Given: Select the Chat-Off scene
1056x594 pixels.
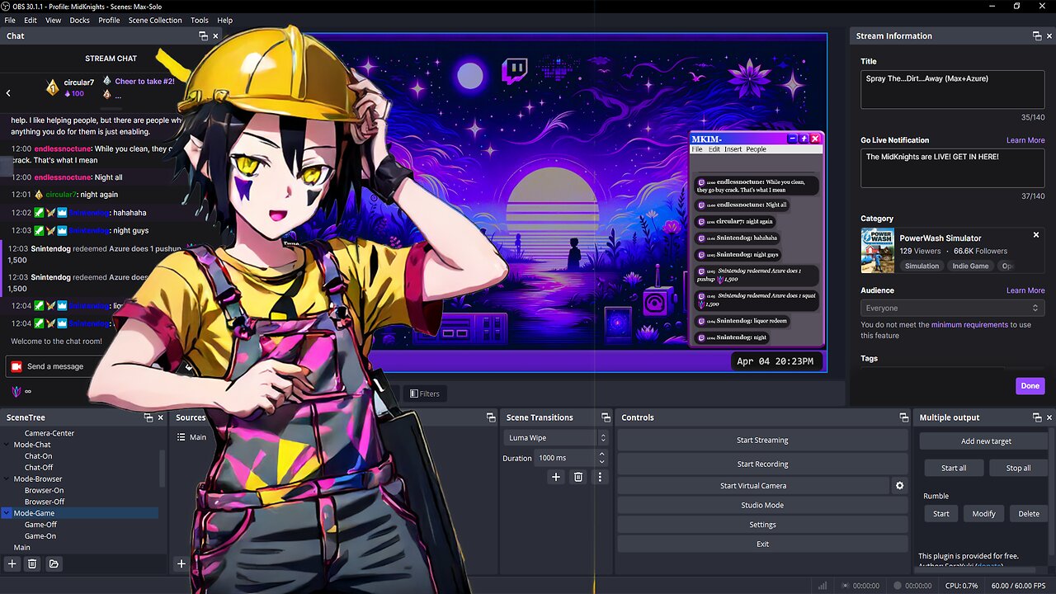Looking at the screenshot, I should point(39,468).
